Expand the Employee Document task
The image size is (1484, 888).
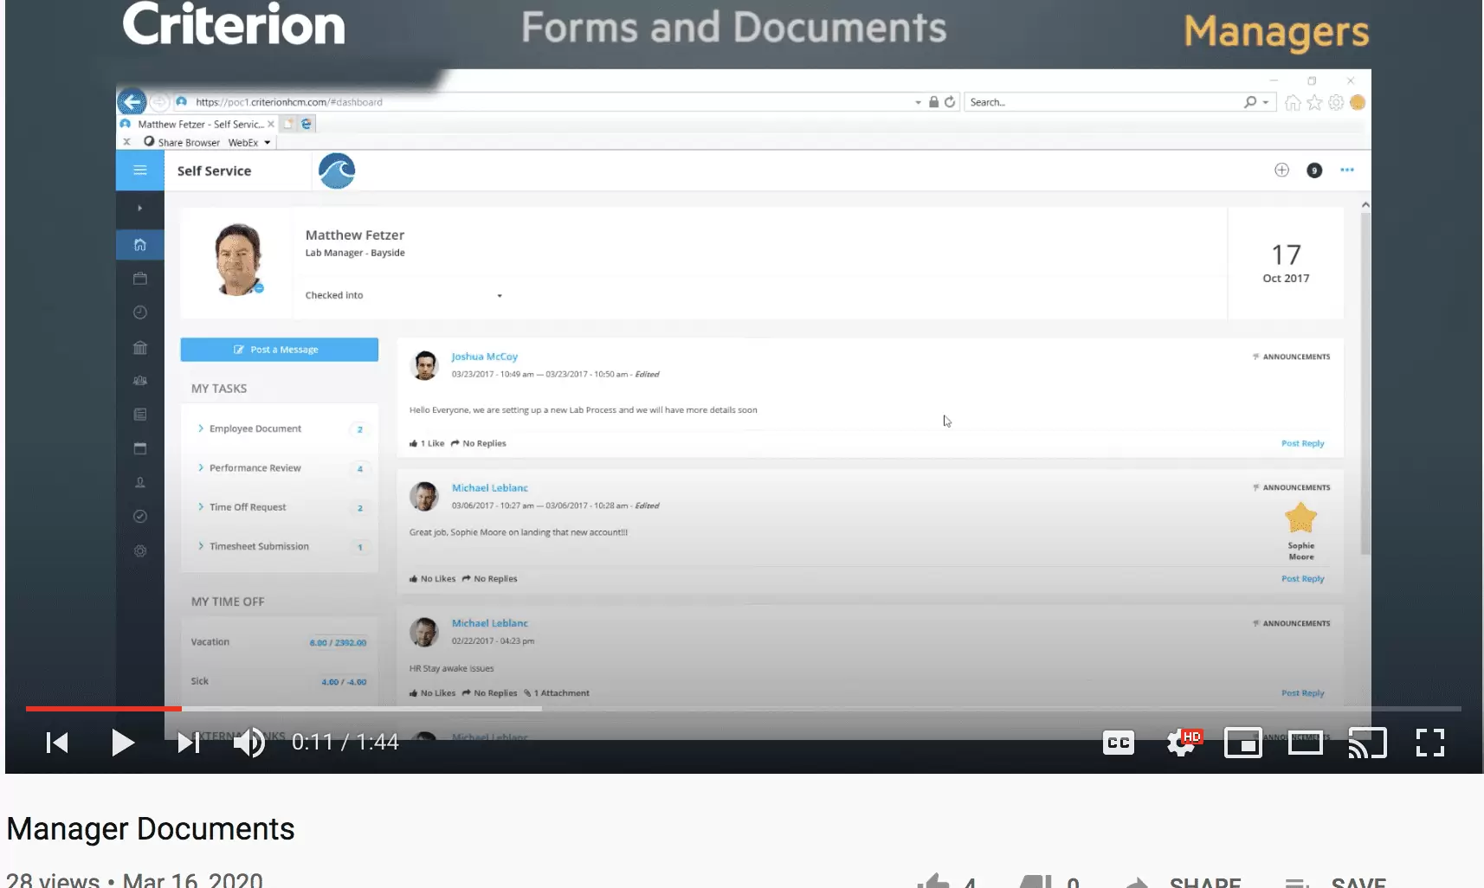tap(255, 429)
